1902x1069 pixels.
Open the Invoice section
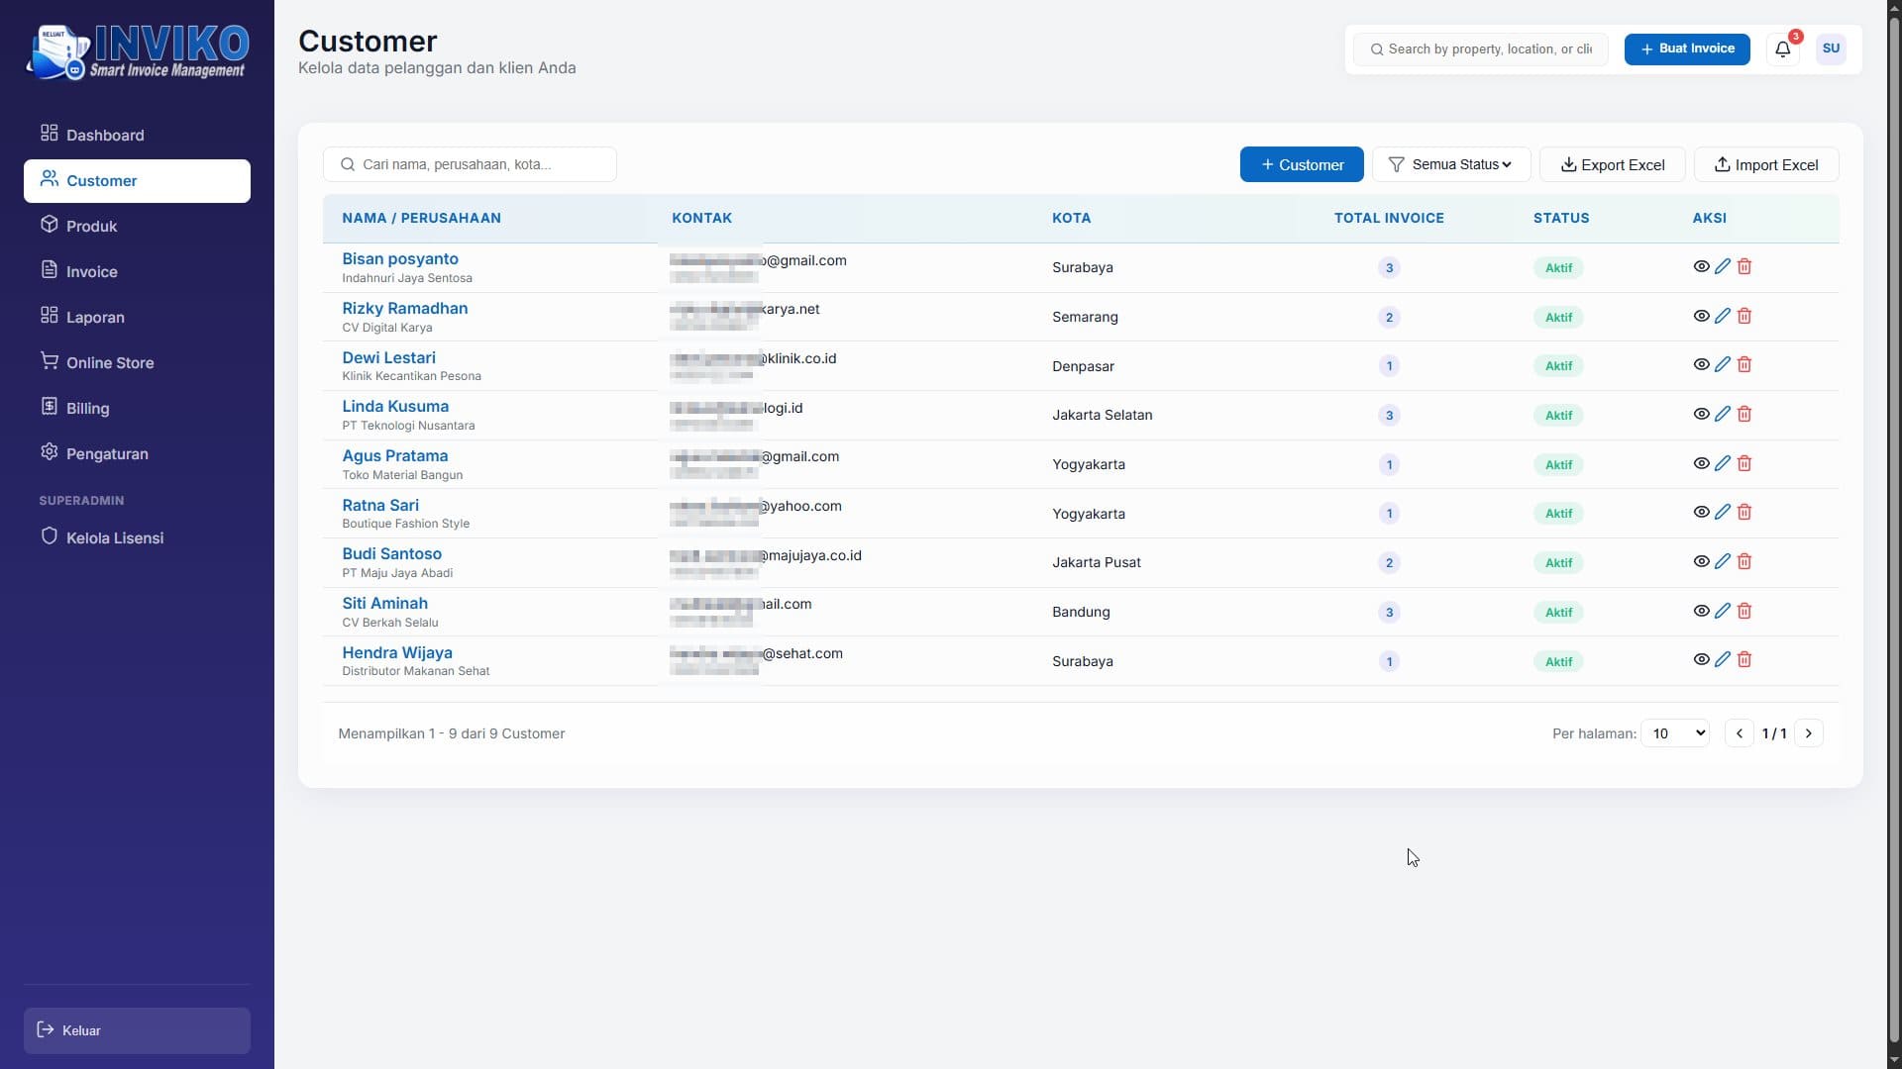tap(137, 271)
